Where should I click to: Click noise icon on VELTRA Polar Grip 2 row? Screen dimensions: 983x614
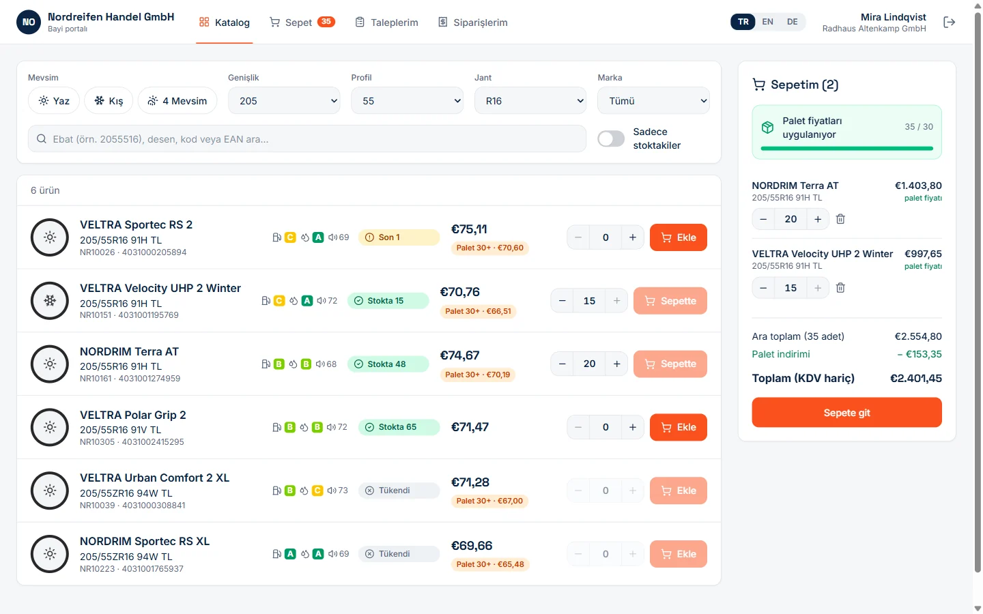(331, 427)
